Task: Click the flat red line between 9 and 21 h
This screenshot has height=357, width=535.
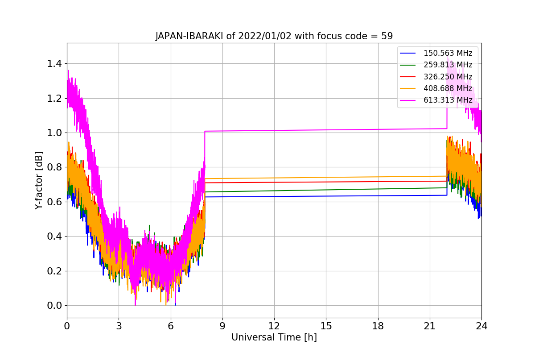Action: click(326, 182)
